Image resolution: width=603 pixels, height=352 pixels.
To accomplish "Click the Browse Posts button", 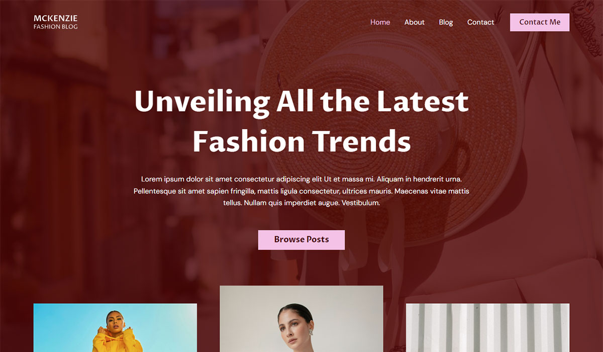I will coord(301,239).
